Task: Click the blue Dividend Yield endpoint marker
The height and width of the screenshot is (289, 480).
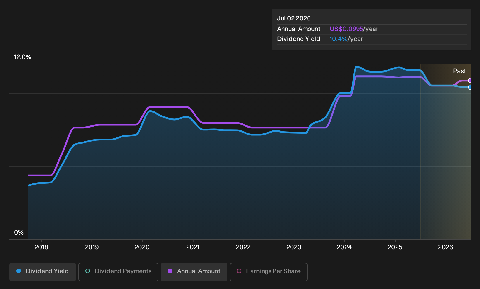Action: 470,87
